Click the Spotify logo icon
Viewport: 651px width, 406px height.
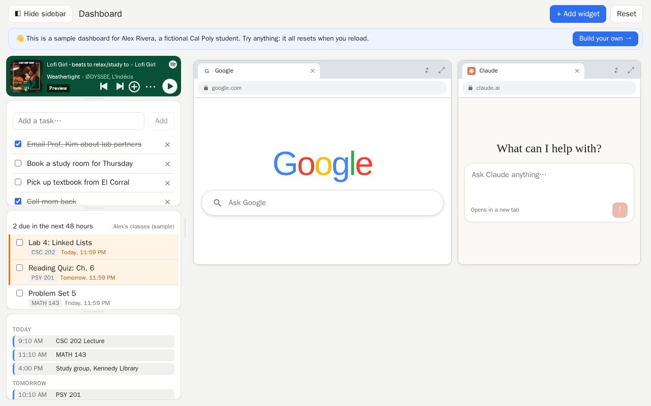(x=173, y=64)
